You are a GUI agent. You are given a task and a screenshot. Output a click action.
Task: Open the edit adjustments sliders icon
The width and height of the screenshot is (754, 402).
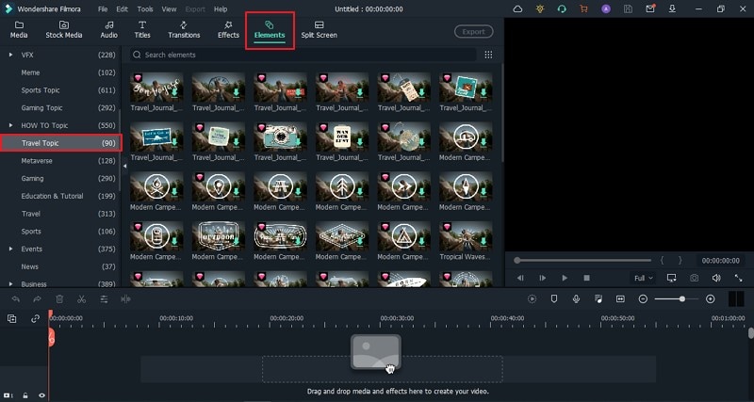[x=104, y=299]
